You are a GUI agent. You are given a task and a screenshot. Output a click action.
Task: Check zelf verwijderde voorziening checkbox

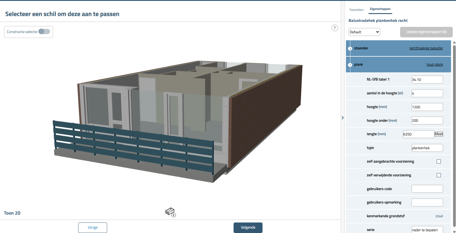click(438, 175)
